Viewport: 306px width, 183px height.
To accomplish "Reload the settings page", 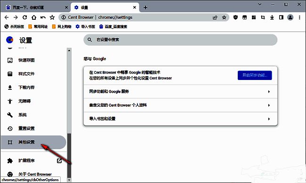I will click(x=25, y=17).
